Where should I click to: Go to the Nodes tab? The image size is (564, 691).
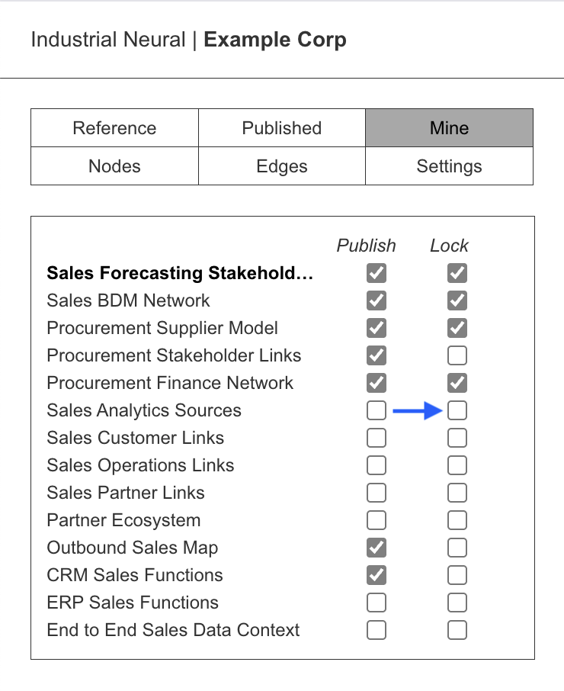point(114,166)
